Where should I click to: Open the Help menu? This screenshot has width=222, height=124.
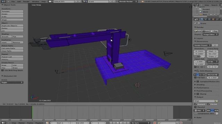coord(43,1)
